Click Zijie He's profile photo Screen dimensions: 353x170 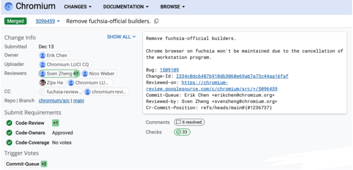point(42,82)
